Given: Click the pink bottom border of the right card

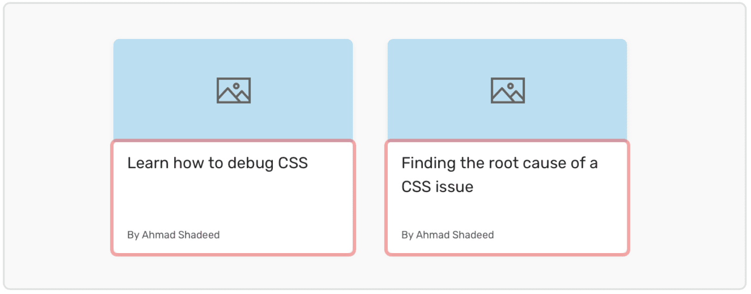Looking at the screenshot, I should click(x=507, y=254).
